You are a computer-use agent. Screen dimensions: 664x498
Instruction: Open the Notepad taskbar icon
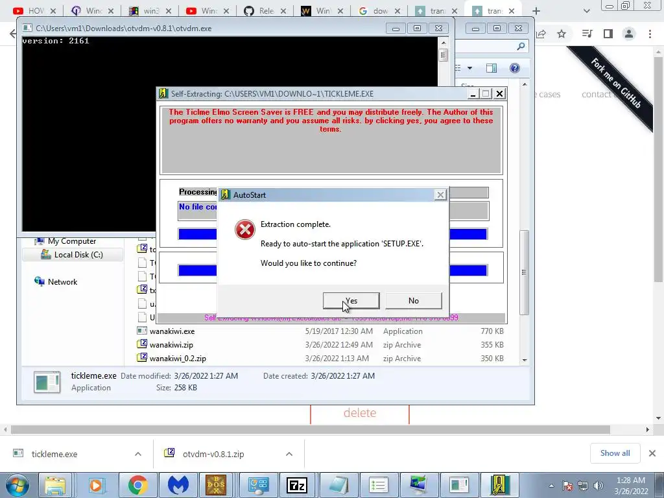[x=338, y=485]
